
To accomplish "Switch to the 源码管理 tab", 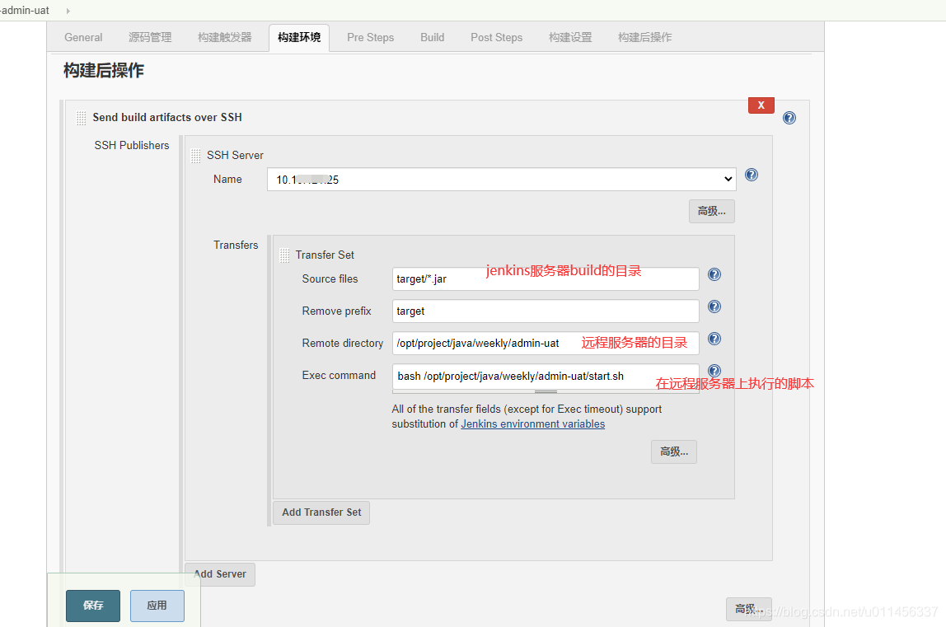I will coord(150,37).
